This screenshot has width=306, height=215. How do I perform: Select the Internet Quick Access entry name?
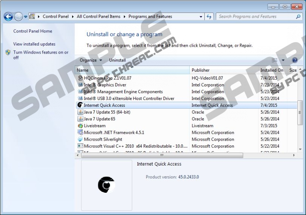104,105
